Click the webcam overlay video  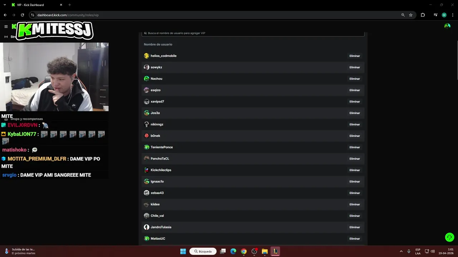(x=54, y=77)
